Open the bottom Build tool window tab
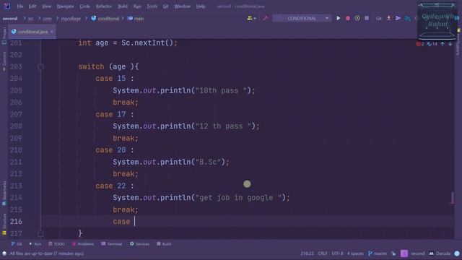 coord(164,244)
